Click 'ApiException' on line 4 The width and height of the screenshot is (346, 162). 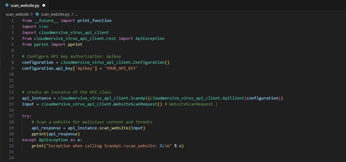150,39
